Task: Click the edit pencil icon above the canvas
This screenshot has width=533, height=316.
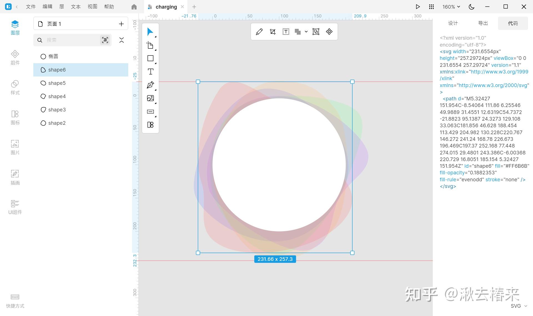Action: [259, 32]
